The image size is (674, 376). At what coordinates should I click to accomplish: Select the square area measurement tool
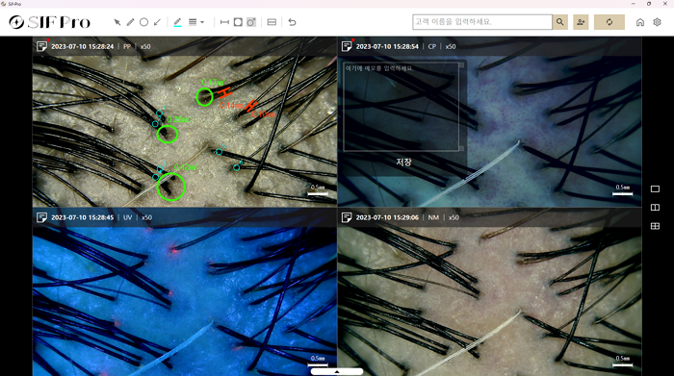(x=238, y=22)
